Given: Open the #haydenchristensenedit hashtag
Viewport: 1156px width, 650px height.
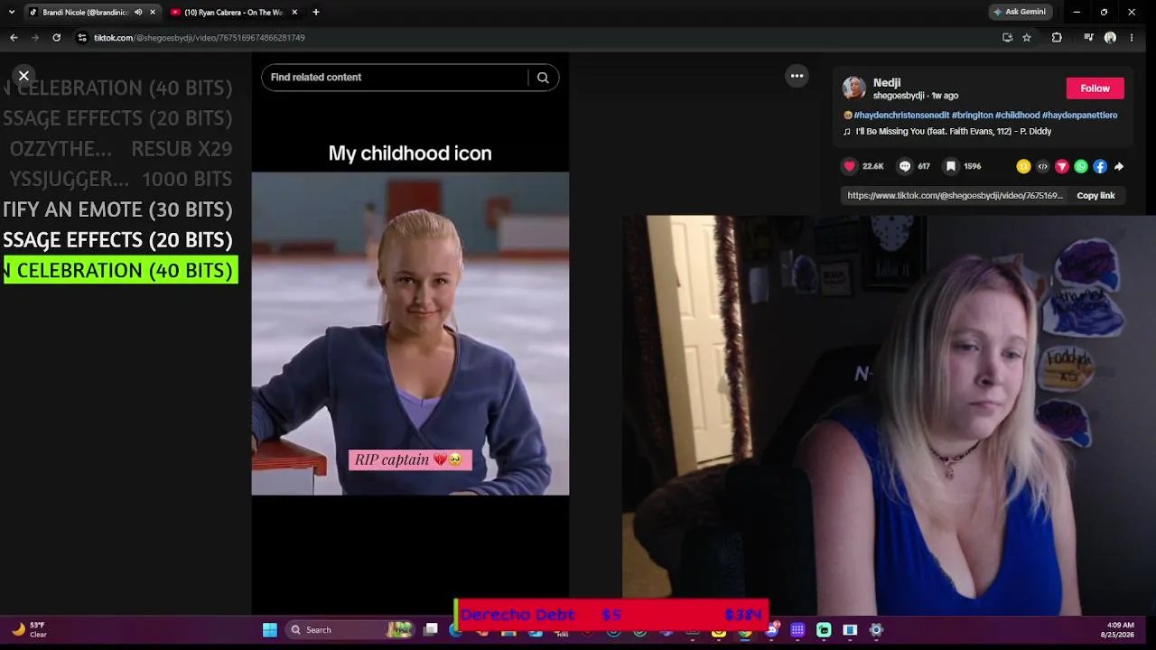Looking at the screenshot, I should coord(900,116).
